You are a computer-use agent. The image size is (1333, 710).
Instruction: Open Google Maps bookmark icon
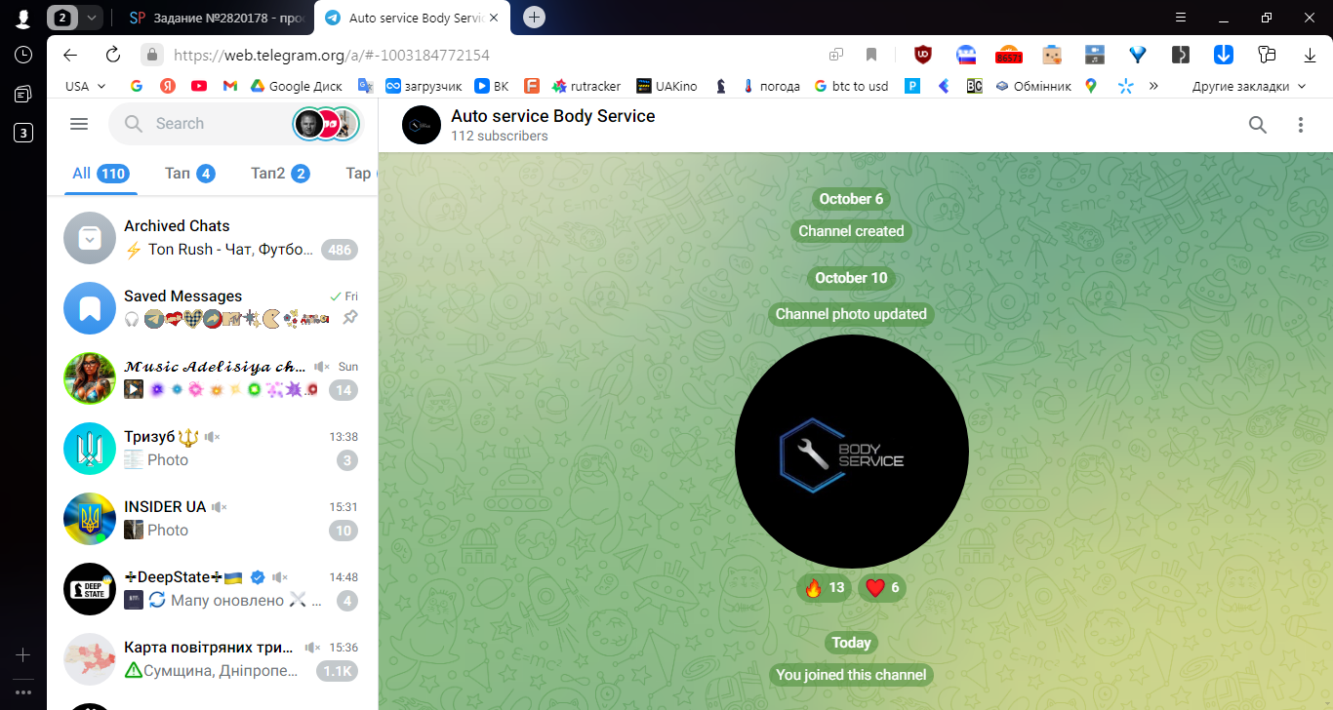click(x=1091, y=86)
